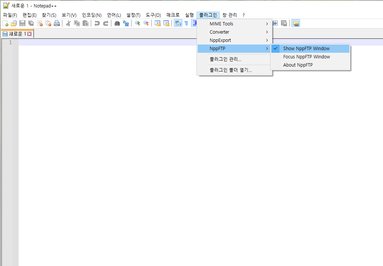Close the 플러그인 menu in menu bar
This screenshot has height=266, width=383.
[208, 15]
